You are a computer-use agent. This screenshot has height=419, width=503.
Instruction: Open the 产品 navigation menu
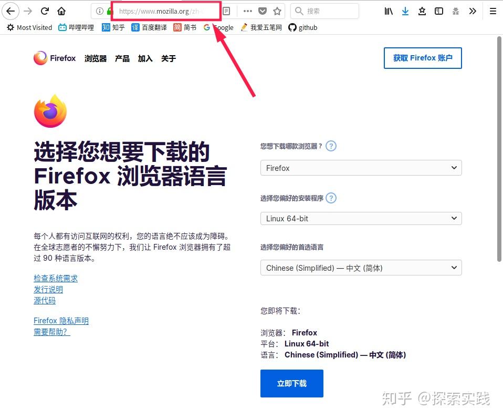(x=122, y=58)
